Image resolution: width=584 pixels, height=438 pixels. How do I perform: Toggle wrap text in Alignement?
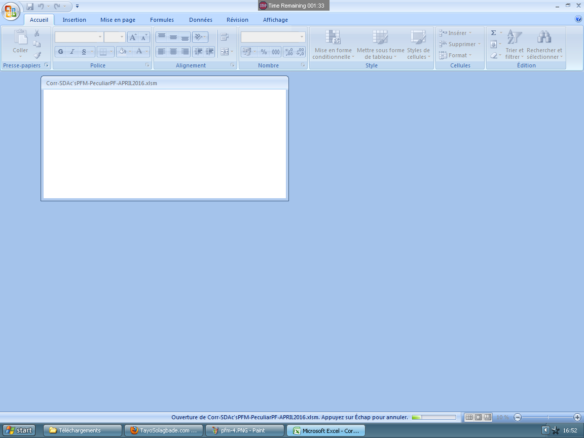tap(225, 37)
